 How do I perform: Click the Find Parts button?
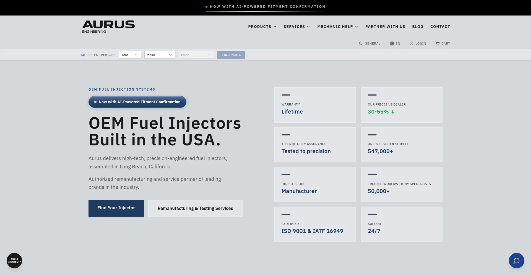[231, 55]
